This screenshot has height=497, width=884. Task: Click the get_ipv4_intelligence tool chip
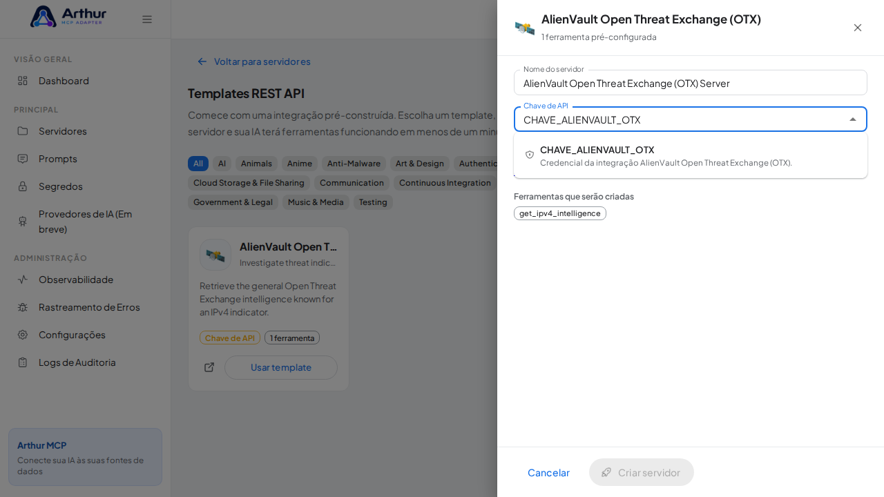pos(560,213)
